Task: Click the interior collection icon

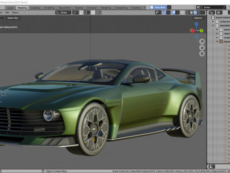Action: [221, 34]
